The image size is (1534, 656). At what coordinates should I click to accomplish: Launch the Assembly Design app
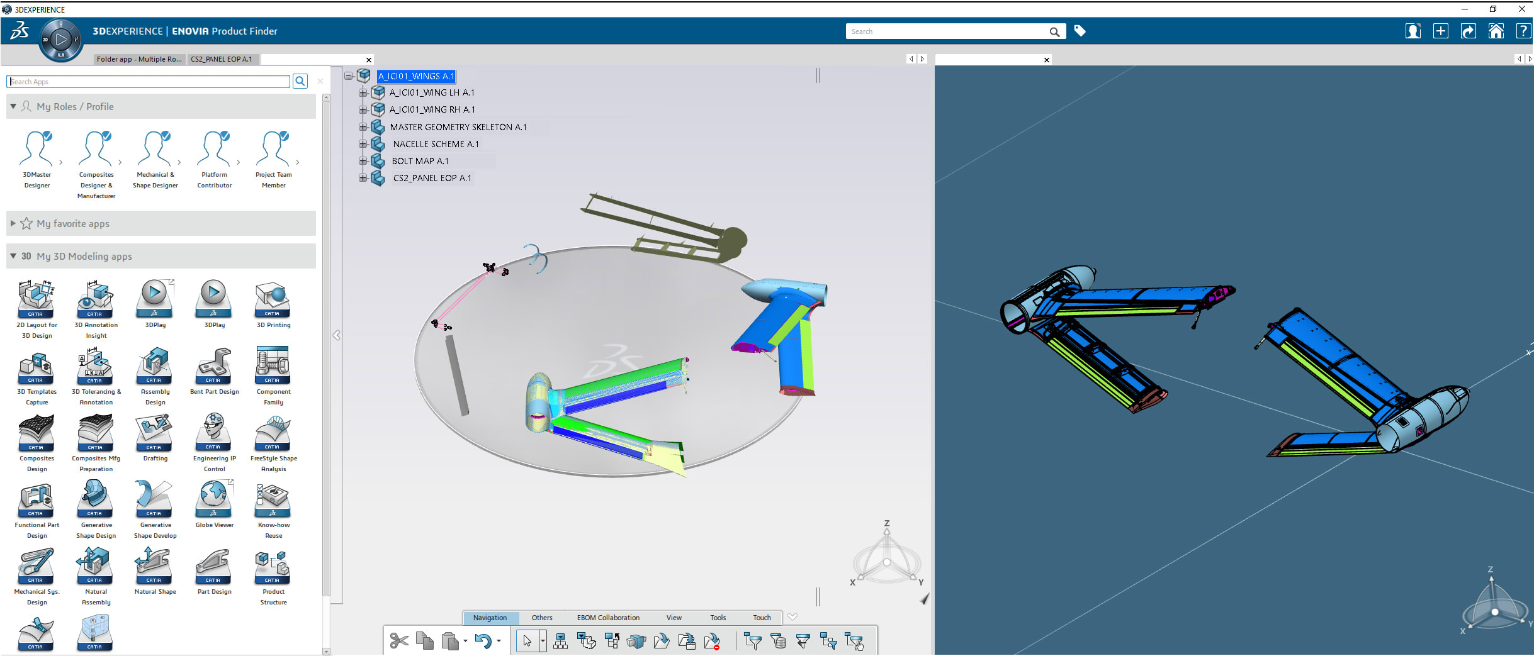coord(155,376)
